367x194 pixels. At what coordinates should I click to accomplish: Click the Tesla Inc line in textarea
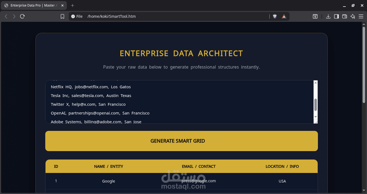(x=91, y=96)
